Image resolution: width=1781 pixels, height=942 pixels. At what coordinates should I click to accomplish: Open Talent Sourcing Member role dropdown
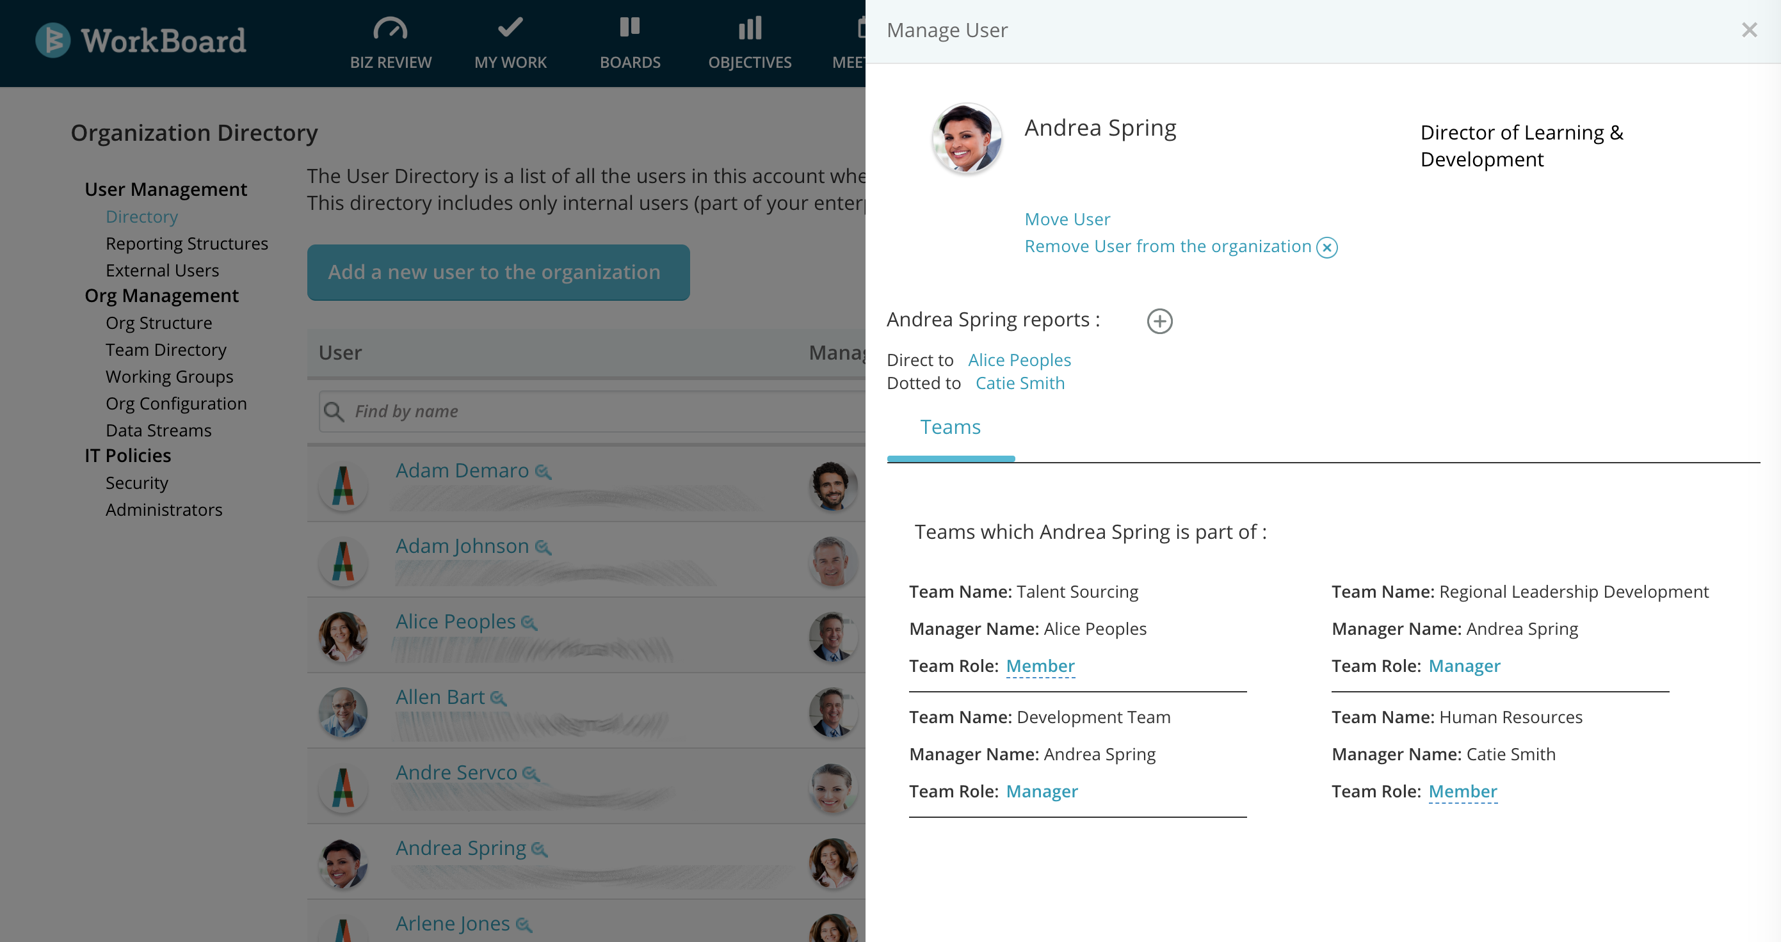(x=1040, y=666)
